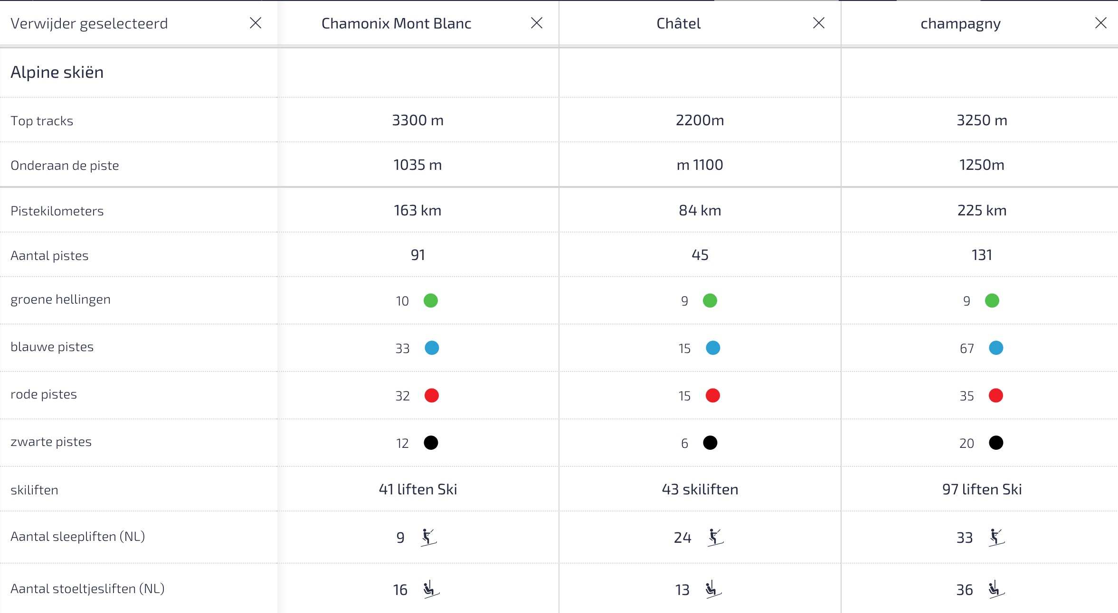Click Alpine skiën section header
The height and width of the screenshot is (613, 1118).
pyautogui.click(x=57, y=72)
